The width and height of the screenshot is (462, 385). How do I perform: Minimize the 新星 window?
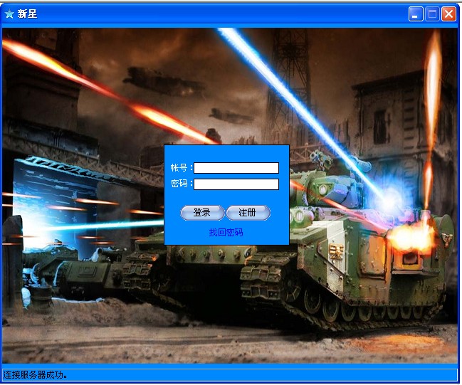pyautogui.click(x=416, y=14)
